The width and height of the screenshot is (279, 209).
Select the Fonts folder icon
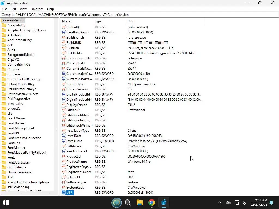[4, 158]
